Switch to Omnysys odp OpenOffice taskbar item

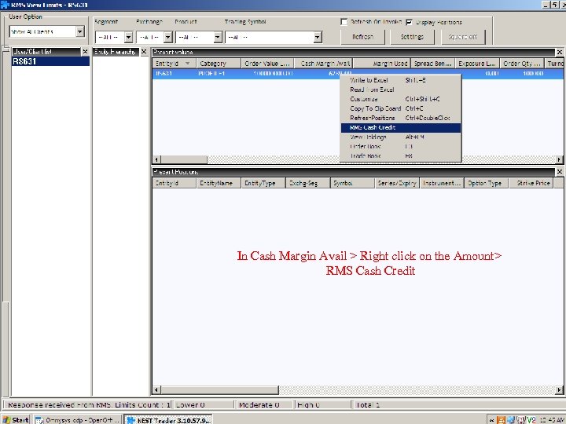(77, 420)
